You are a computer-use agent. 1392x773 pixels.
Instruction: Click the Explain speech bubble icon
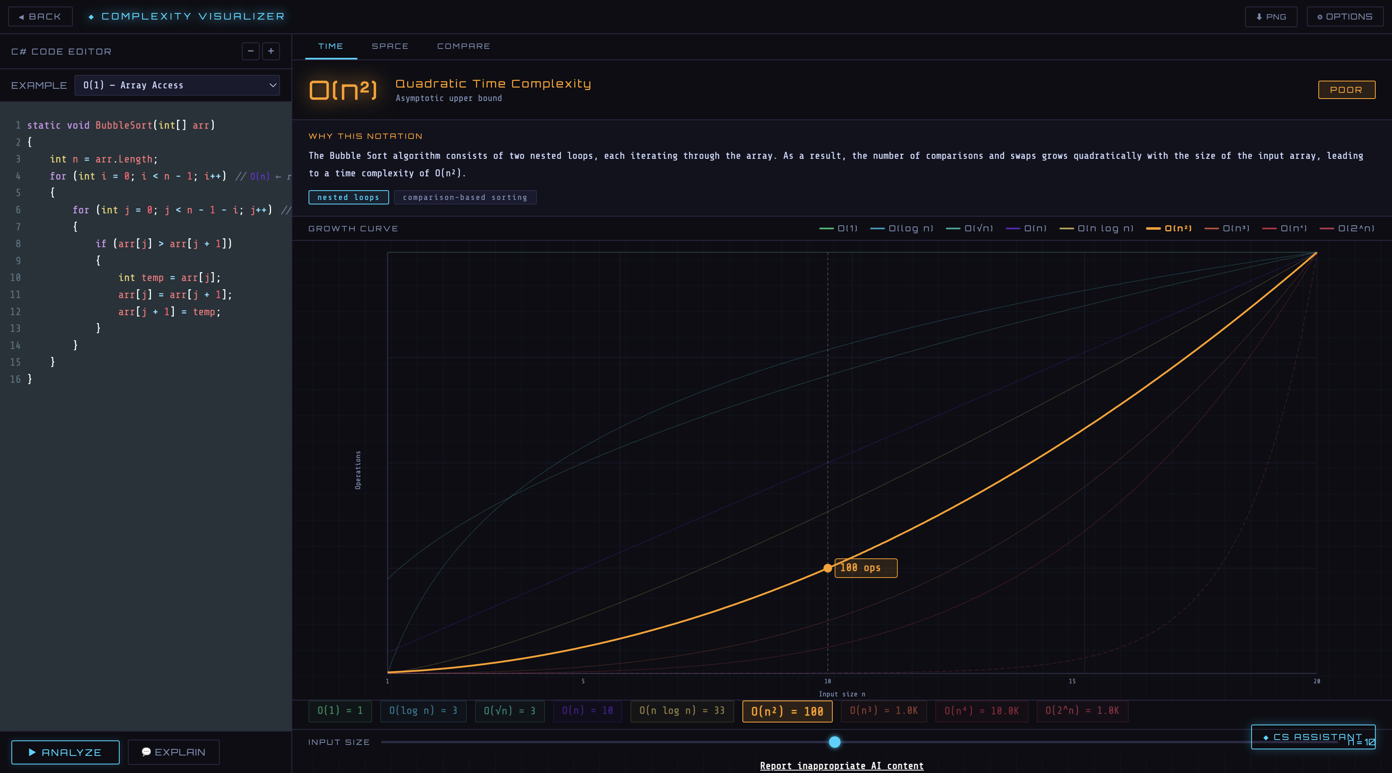point(146,753)
